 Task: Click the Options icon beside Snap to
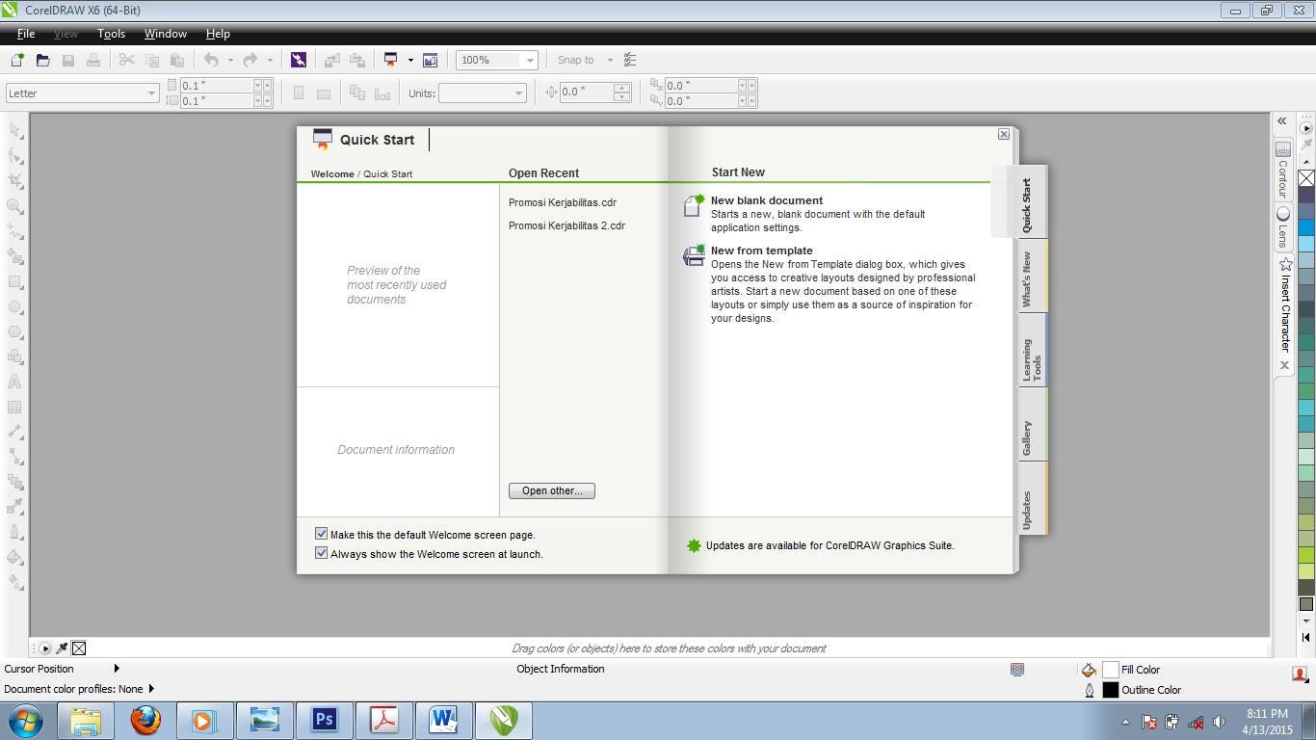tap(630, 60)
